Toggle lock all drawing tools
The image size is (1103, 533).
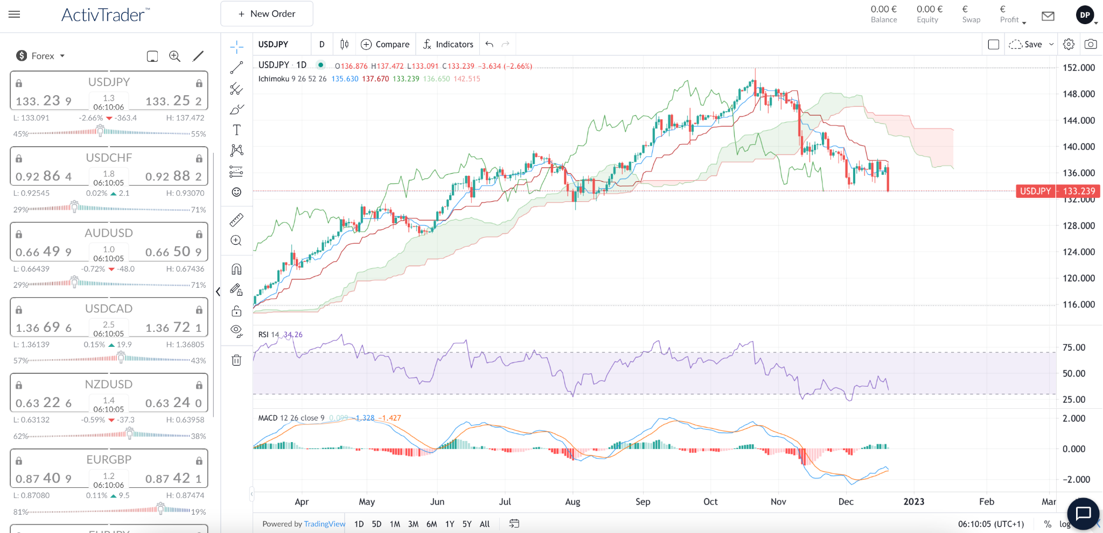pos(236,311)
